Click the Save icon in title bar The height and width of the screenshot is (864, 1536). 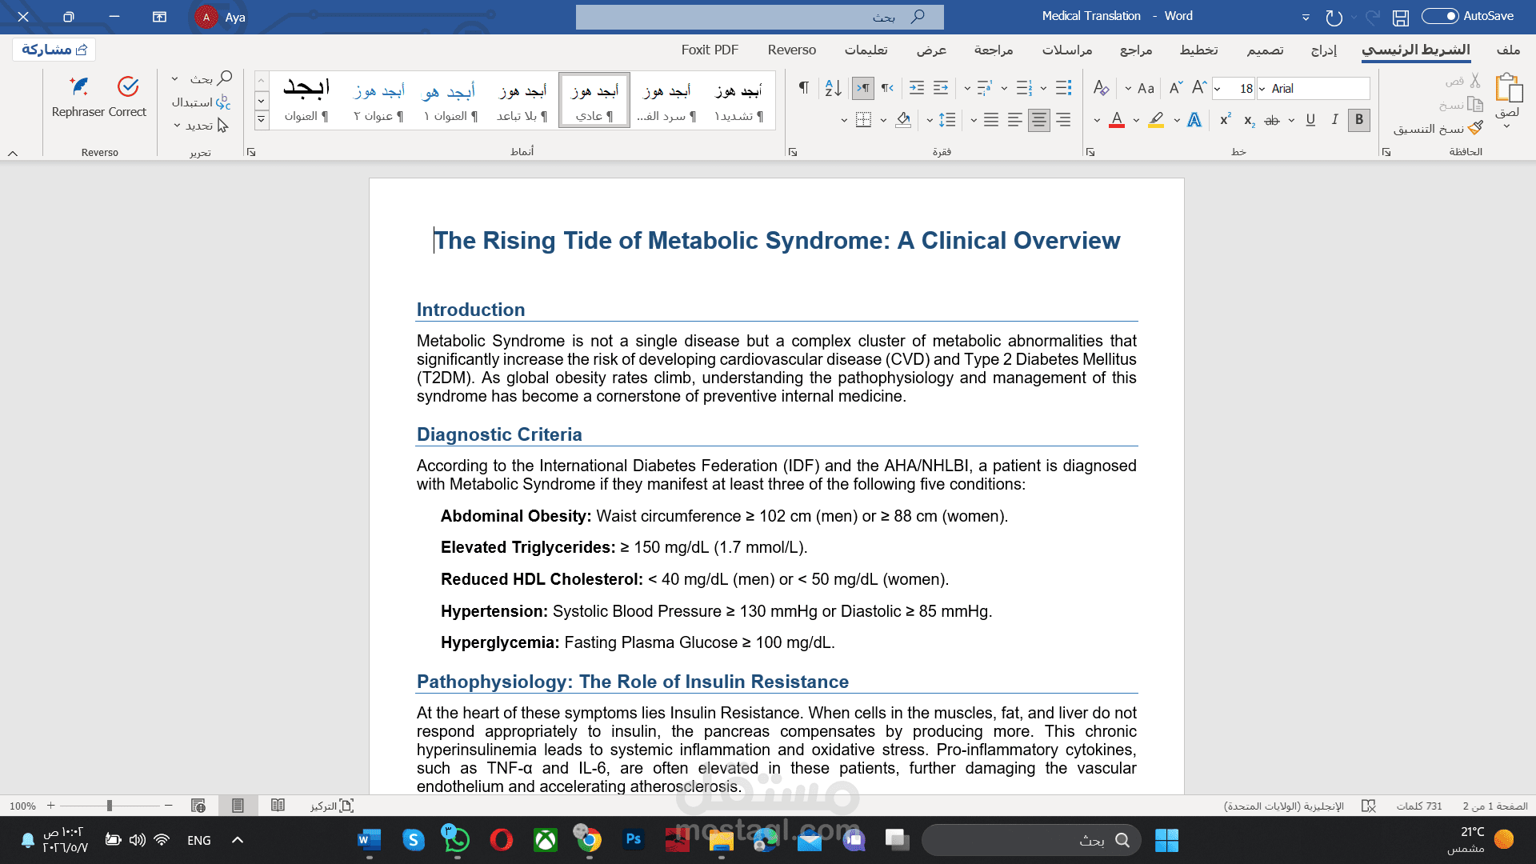click(x=1400, y=17)
